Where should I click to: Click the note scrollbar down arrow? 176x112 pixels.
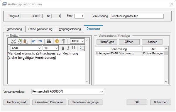(x=87, y=82)
